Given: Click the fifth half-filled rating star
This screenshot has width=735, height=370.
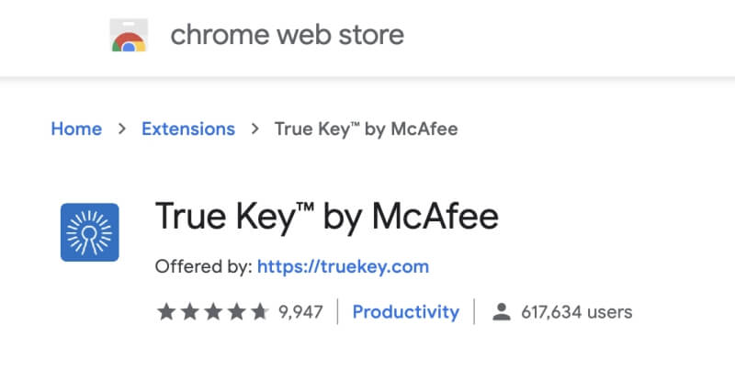Looking at the screenshot, I should [260, 311].
